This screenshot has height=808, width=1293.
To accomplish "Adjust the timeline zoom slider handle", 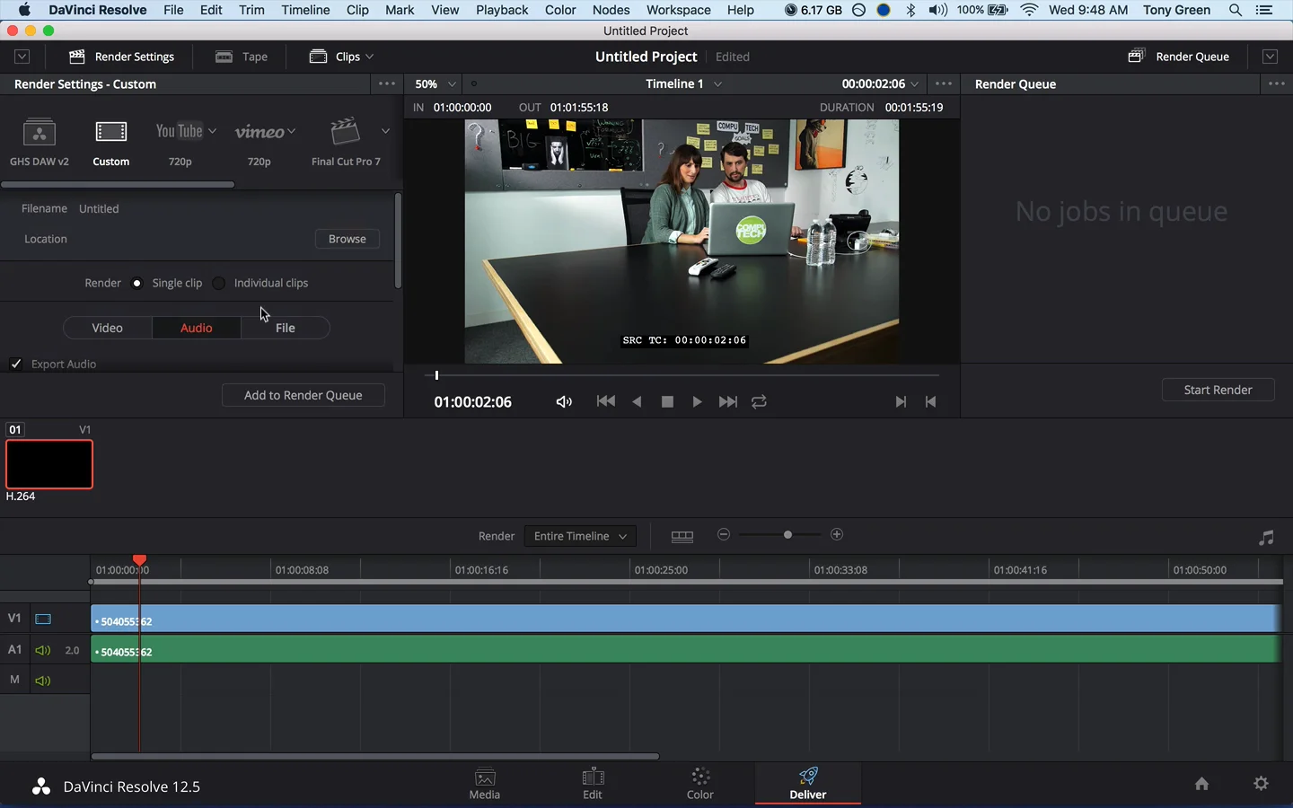I will click(x=787, y=535).
